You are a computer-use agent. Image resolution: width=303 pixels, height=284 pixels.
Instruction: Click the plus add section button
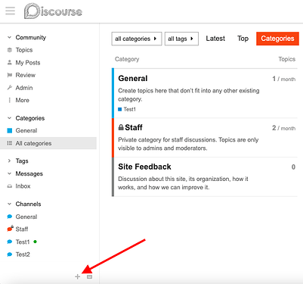(x=77, y=276)
